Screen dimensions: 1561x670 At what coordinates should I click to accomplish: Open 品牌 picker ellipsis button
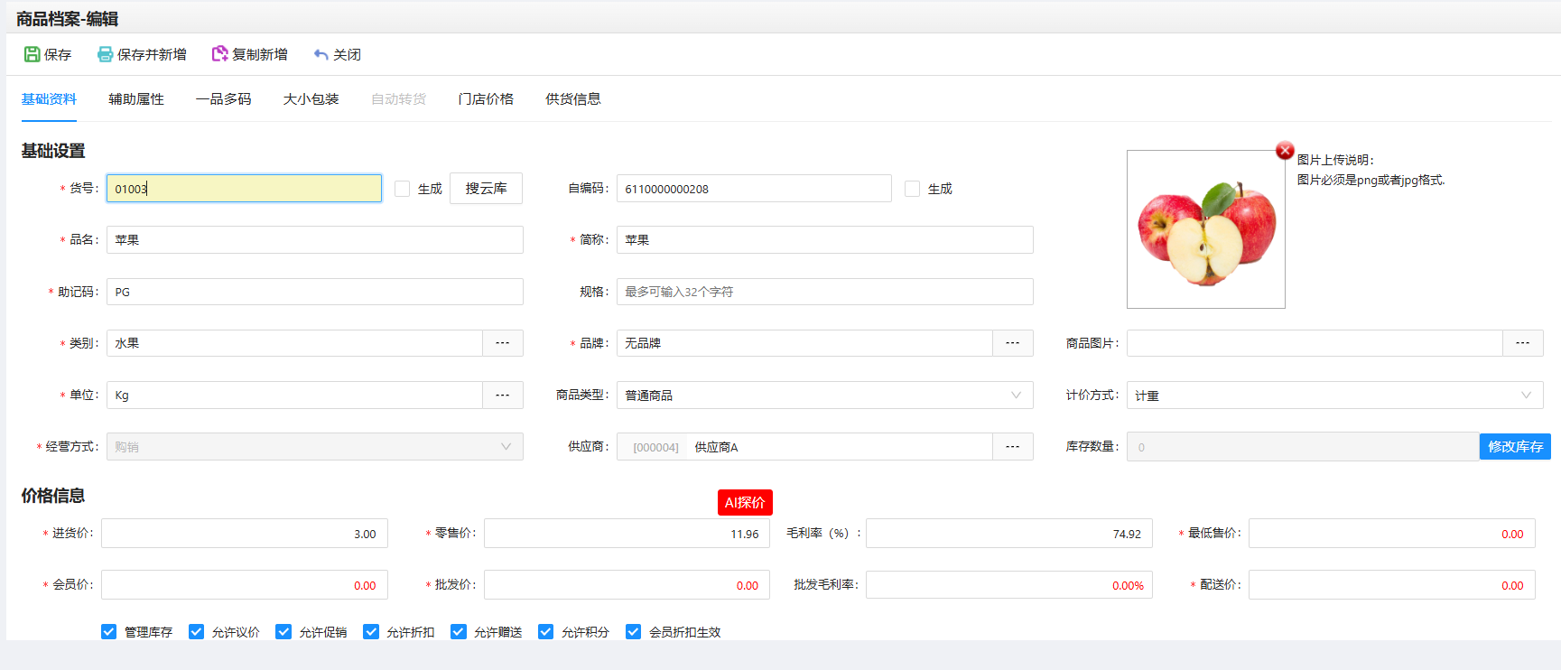click(x=1013, y=343)
